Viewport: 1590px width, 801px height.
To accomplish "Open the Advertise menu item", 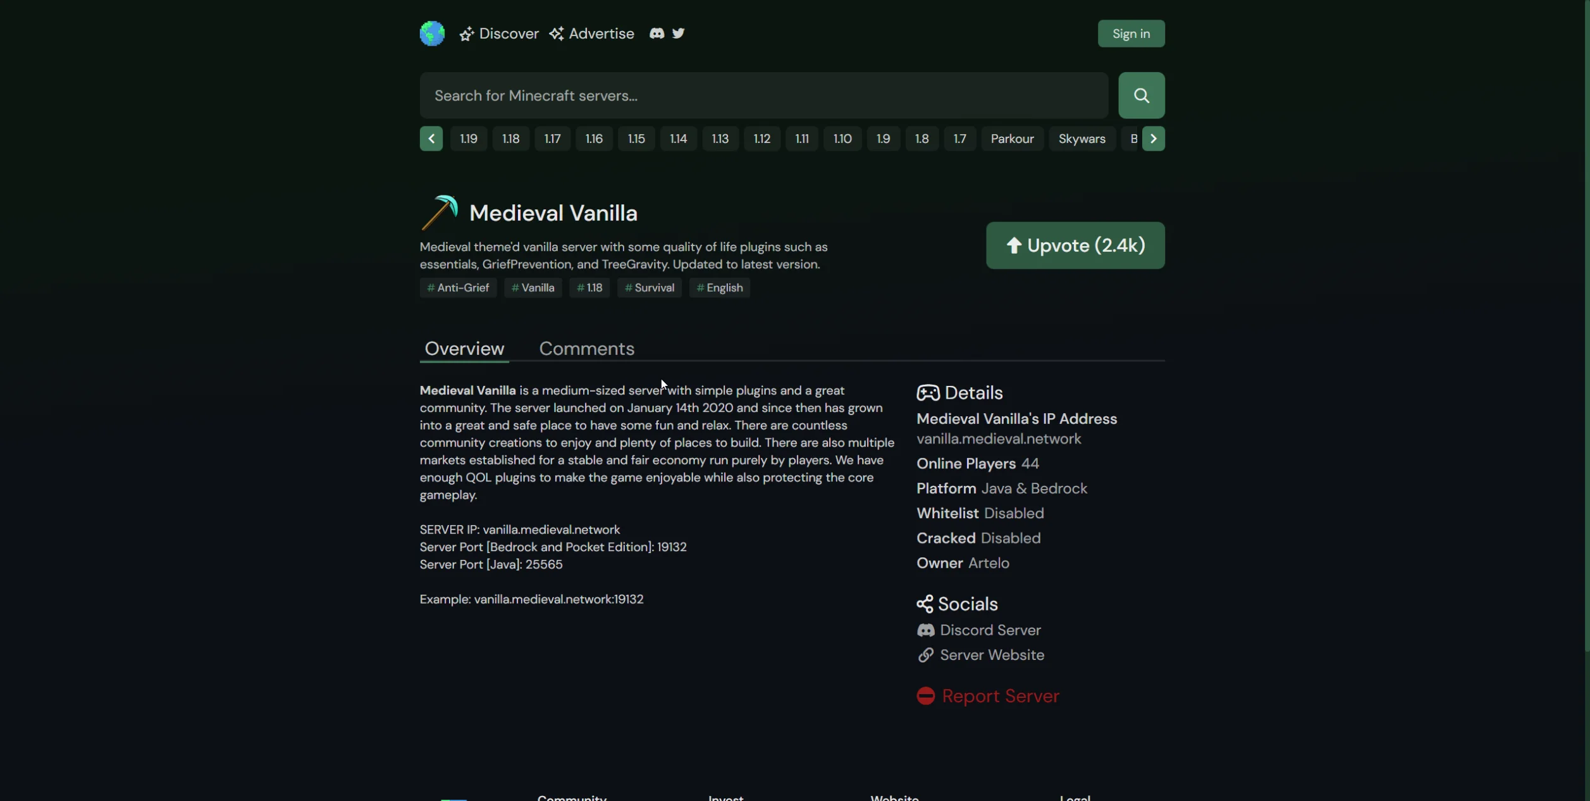I will click(x=591, y=34).
